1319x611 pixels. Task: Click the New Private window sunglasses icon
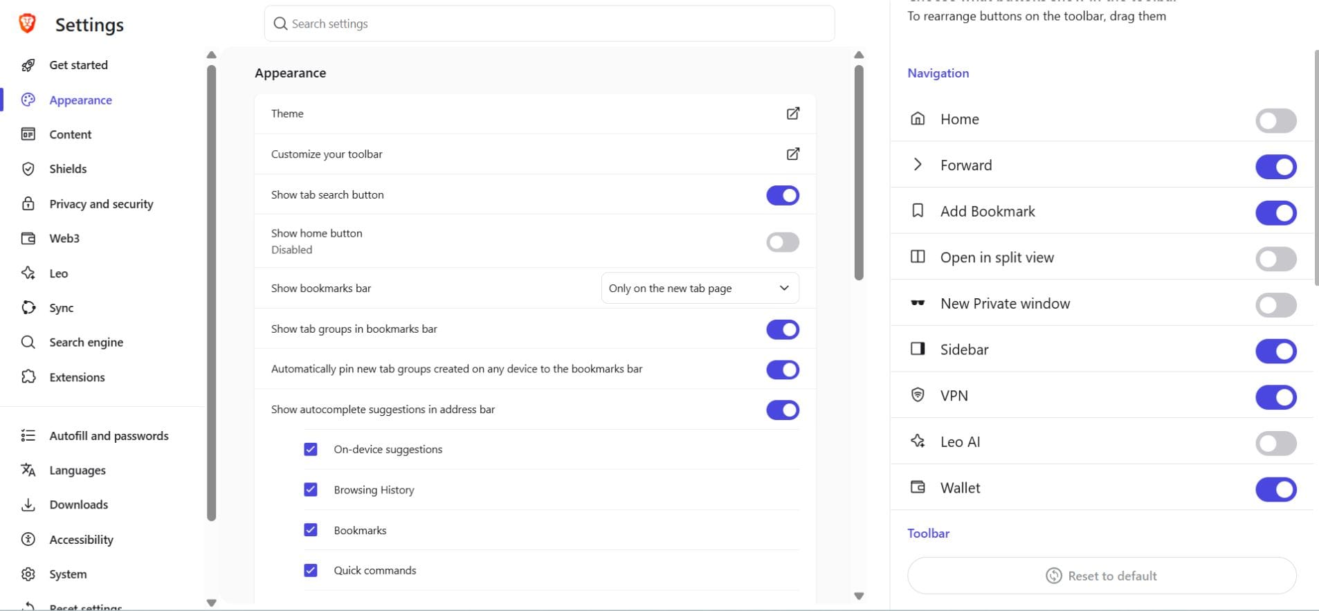(x=918, y=303)
